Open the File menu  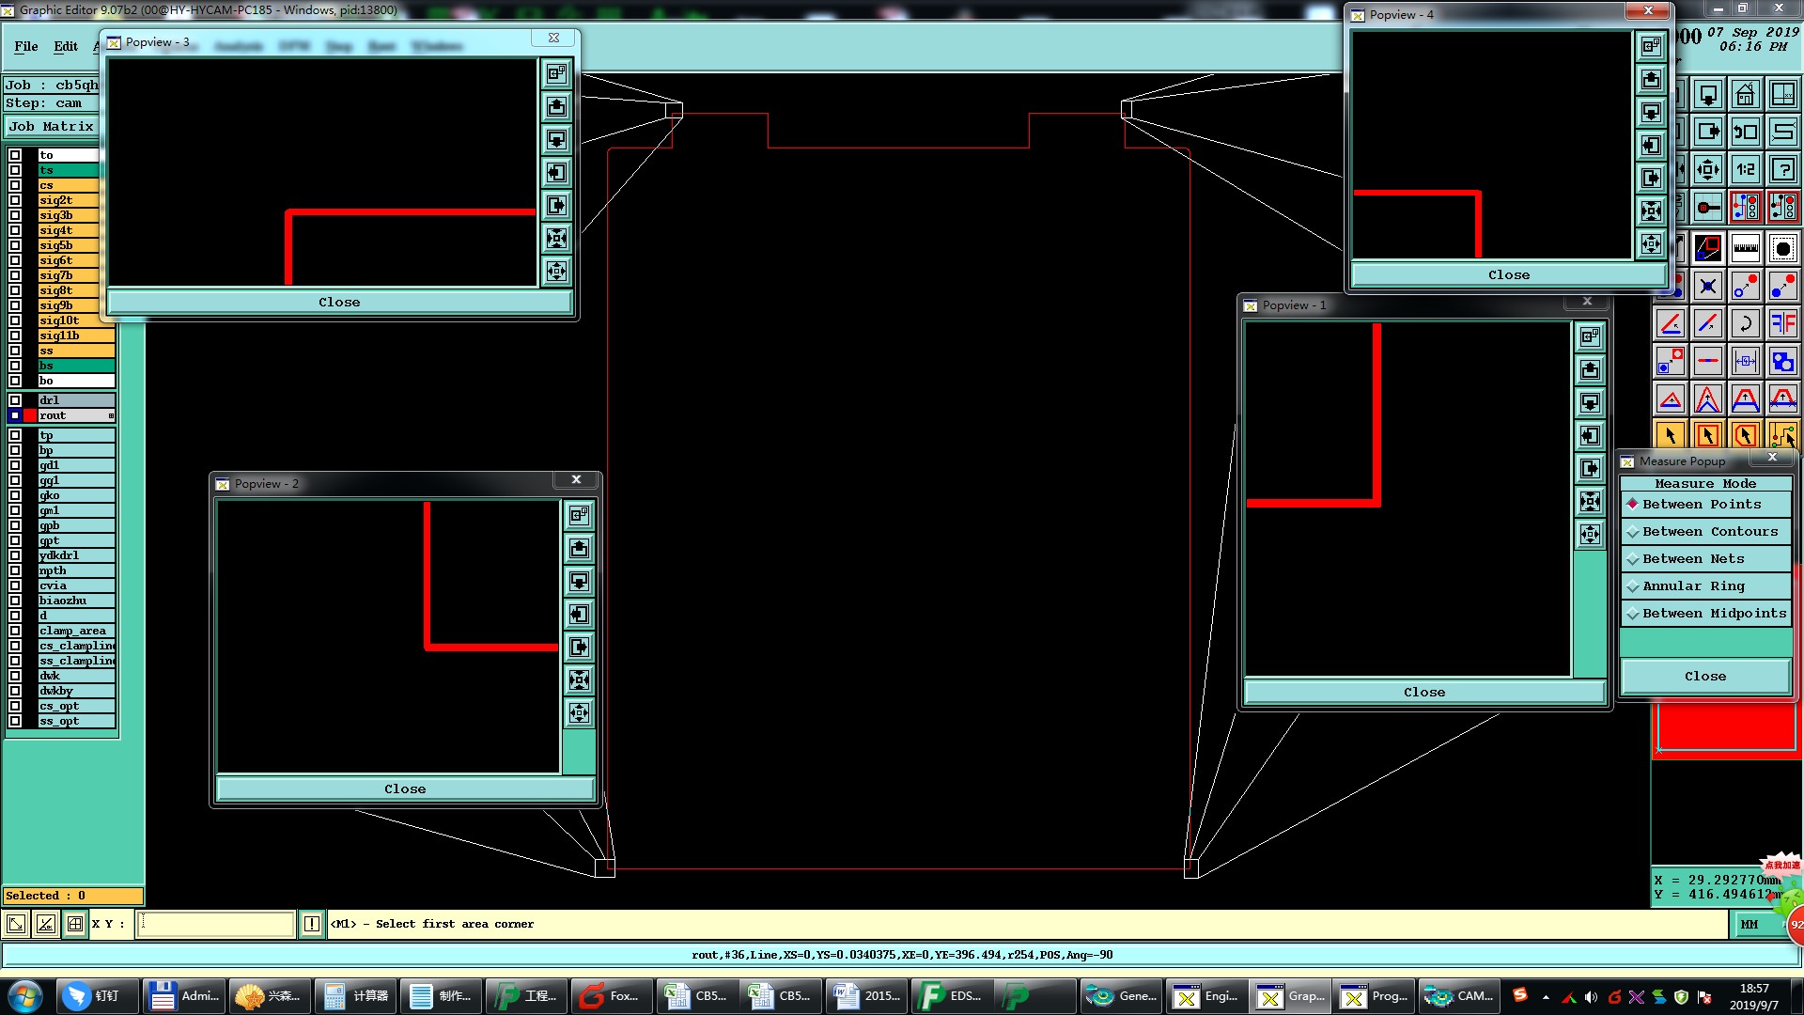pyautogui.click(x=26, y=46)
